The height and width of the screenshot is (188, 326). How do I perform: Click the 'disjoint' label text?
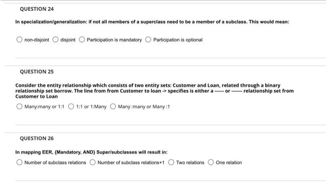[68, 40]
